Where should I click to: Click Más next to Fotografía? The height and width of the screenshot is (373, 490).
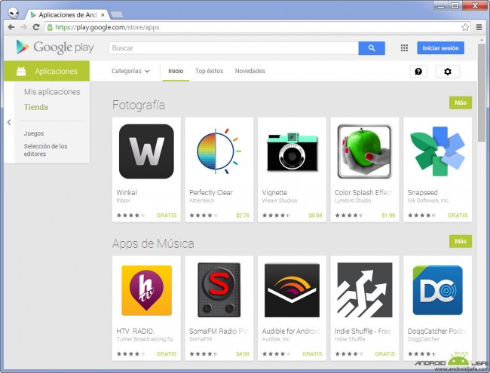coord(461,102)
